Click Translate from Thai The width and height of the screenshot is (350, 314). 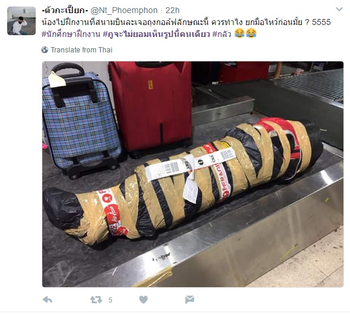click(x=82, y=50)
